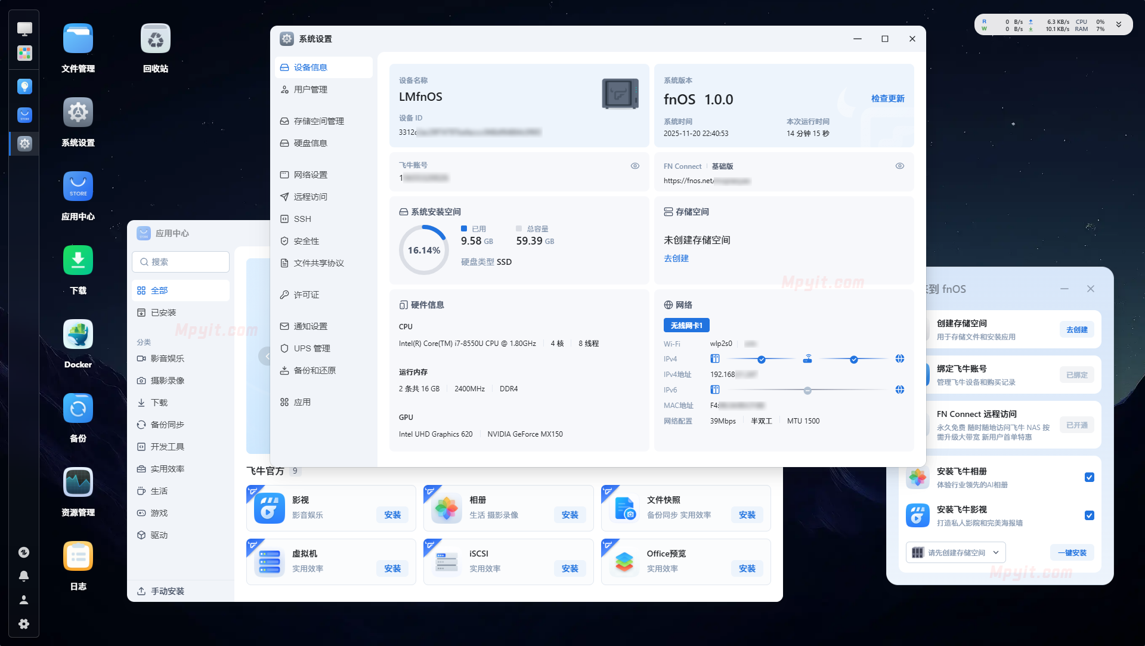Open gear settings at taskbar bottom

click(24, 624)
